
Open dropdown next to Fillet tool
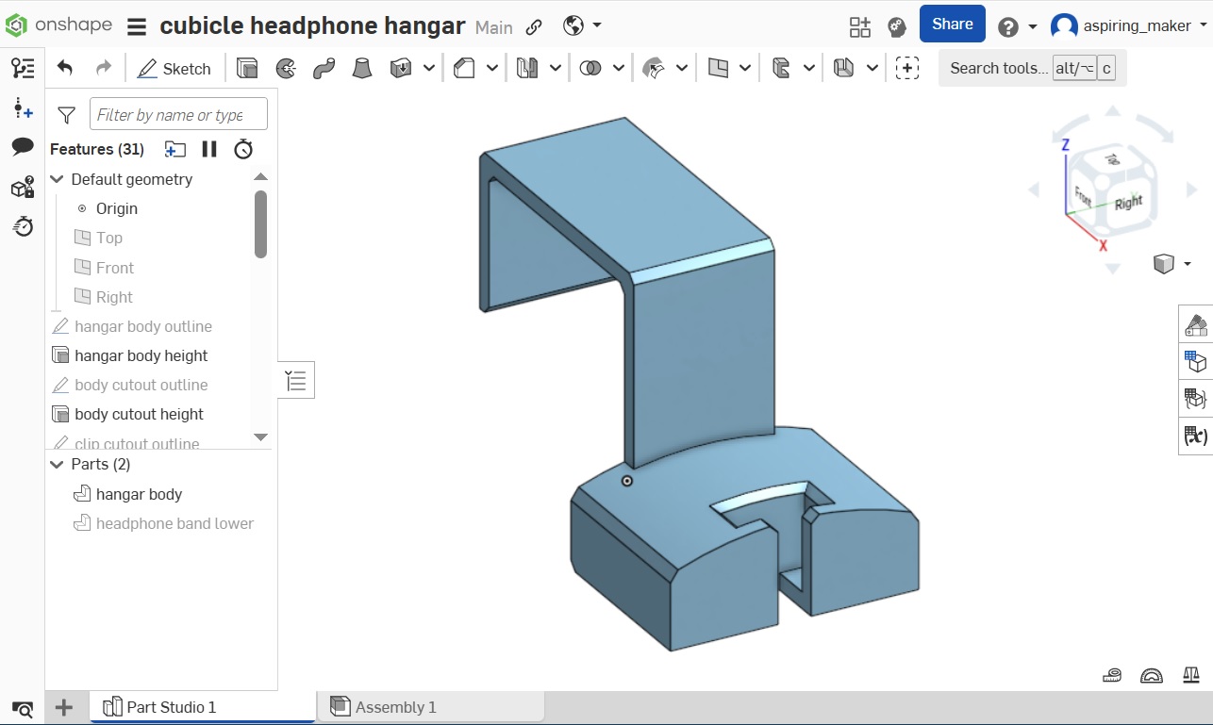[x=492, y=68]
